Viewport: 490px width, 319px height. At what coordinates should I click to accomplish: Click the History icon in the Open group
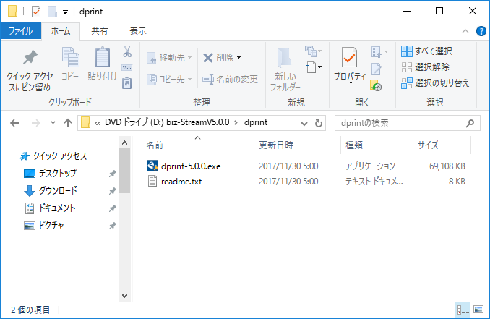coord(376,85)
